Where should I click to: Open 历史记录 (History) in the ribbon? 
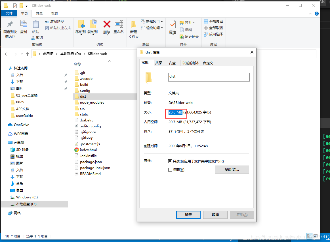pyautogui.click(x=188, y=36)
